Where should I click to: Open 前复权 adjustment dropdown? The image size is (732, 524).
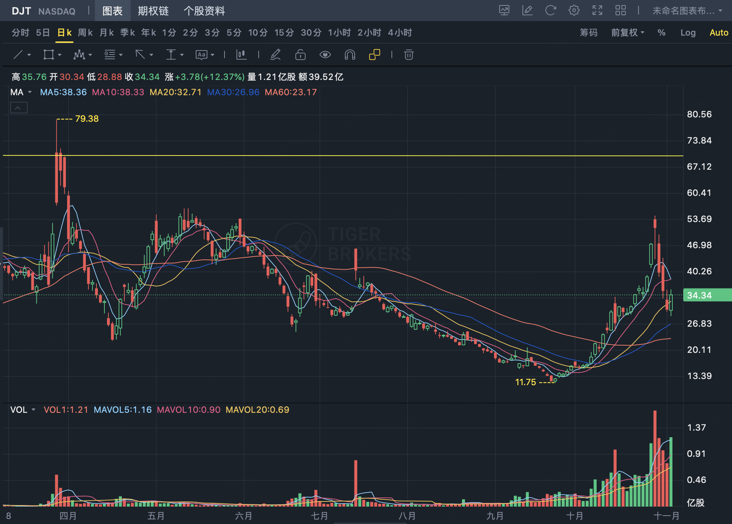pos(628,33)
